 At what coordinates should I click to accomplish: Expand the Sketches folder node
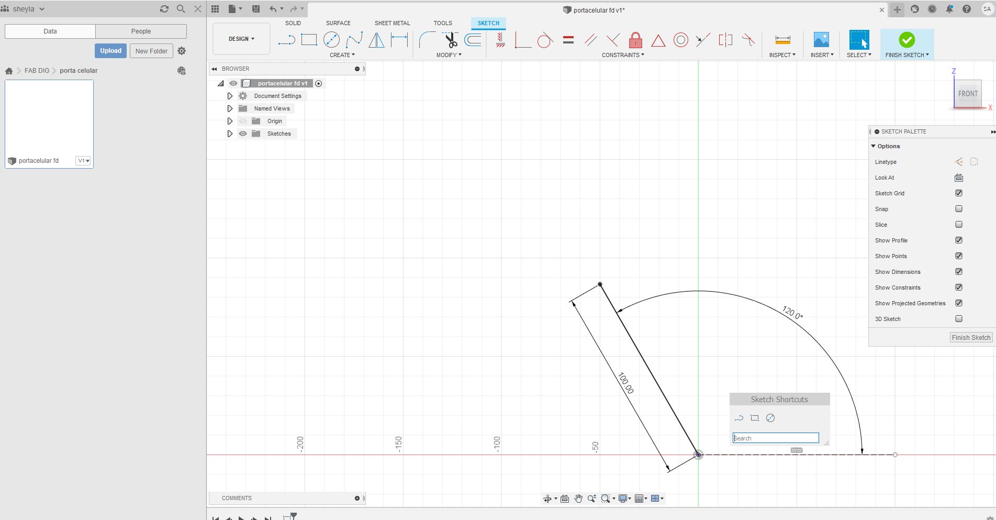point(230,134)
